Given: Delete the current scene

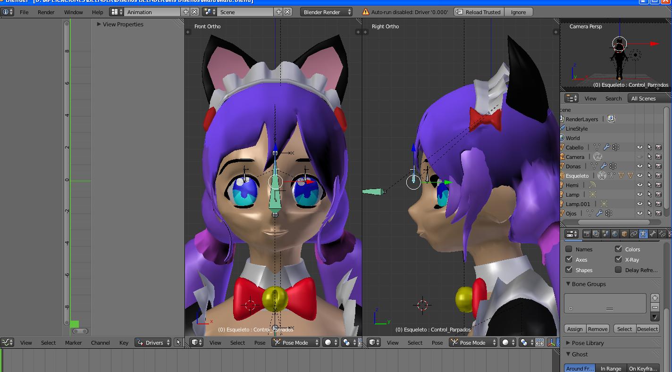Looking at the screenshot, I should click(x=287, y=12).
